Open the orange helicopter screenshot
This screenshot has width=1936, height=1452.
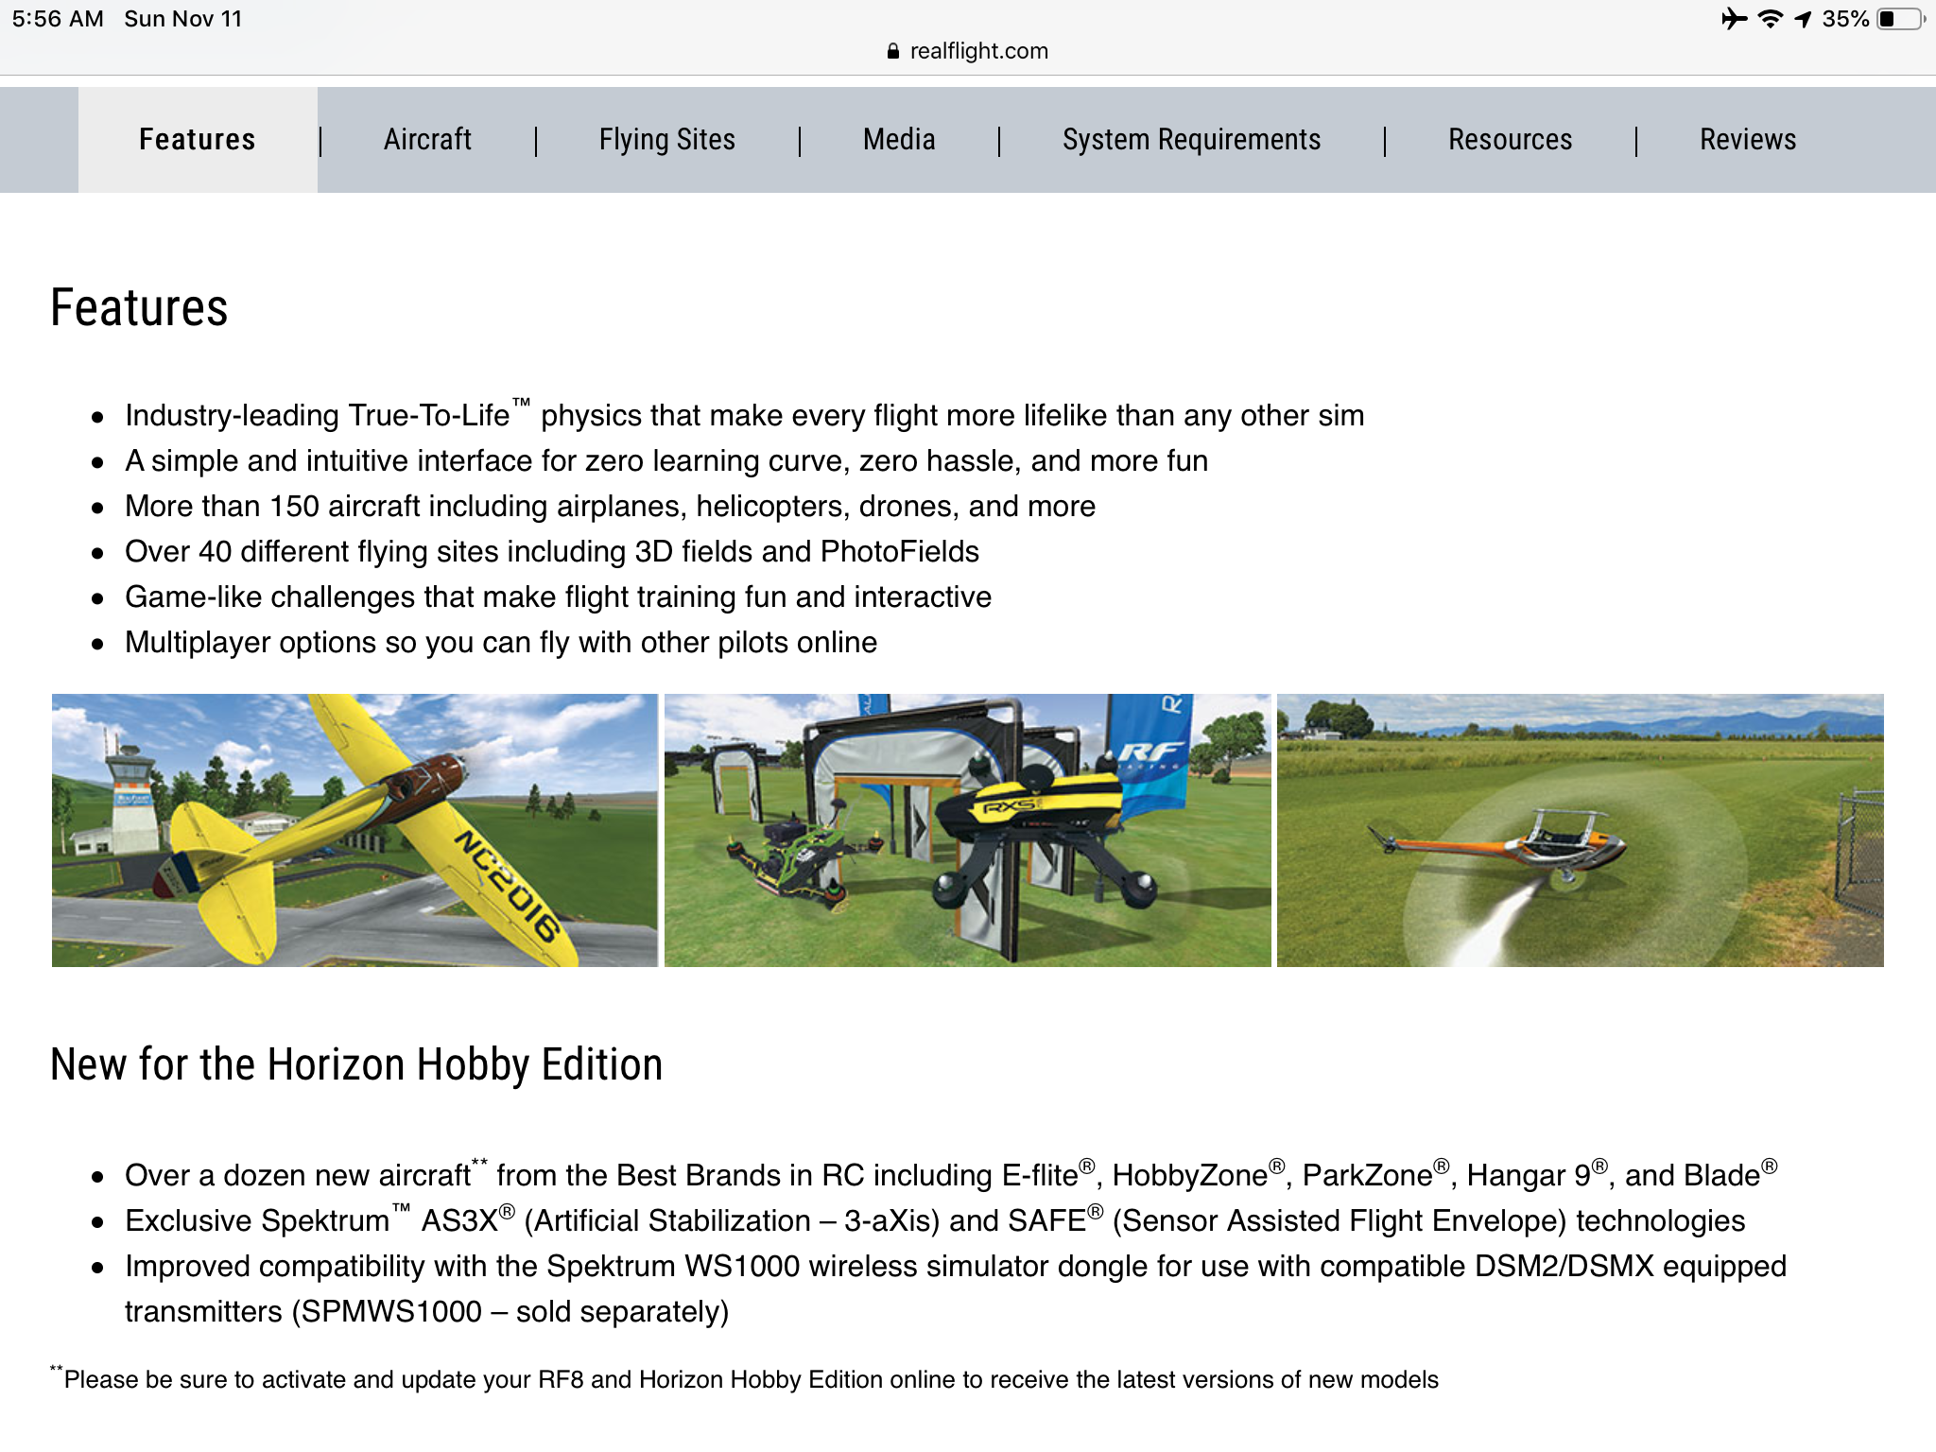tap(1580, 830)
